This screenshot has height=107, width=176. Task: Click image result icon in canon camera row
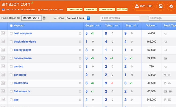[166, 58]
